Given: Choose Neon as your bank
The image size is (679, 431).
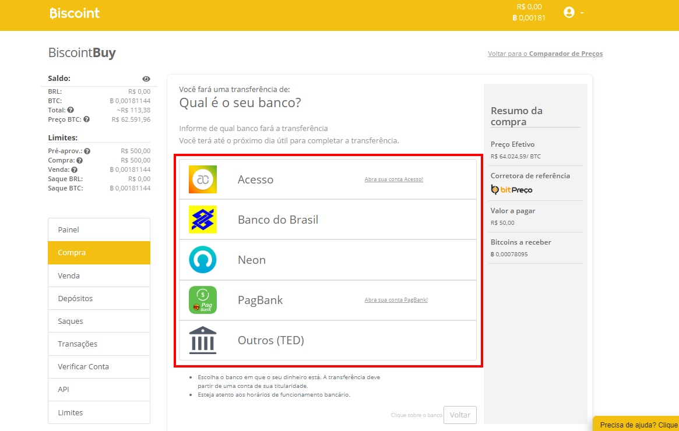Looking at the screenshot, I should (328, 260).
